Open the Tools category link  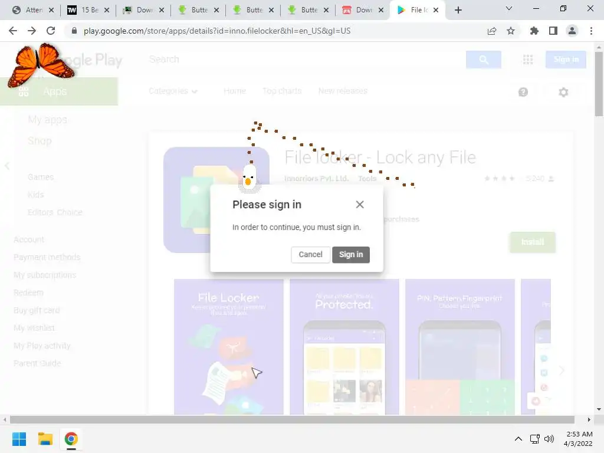pos(367,179)
